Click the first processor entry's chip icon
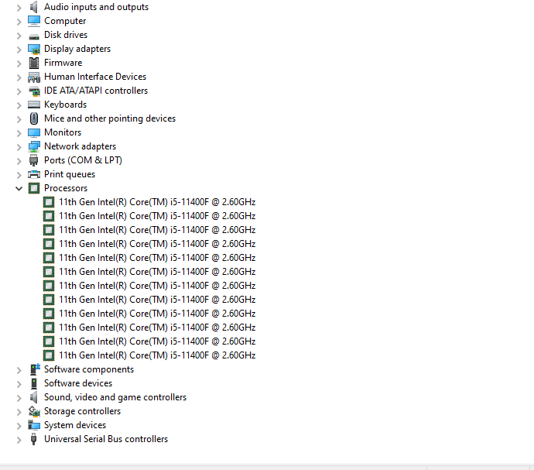Screen dimensions: 534x470 click(x=49, y=202)
